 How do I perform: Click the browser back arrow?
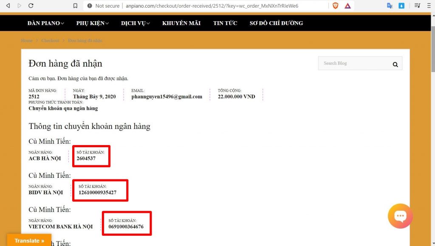[8, 6]
